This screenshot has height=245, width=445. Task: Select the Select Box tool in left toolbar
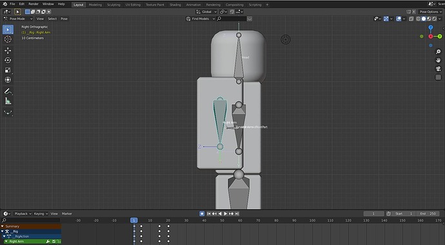[8, 30]
